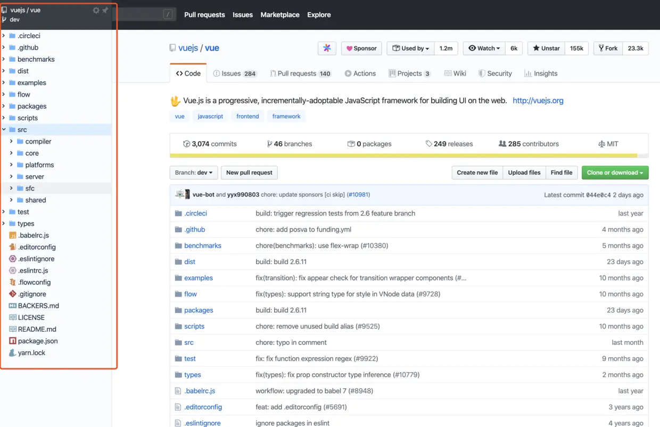This screenshot has height=427, width=660.
Task: Click the javascript topic tag
Action: click(x=210, y=116)
